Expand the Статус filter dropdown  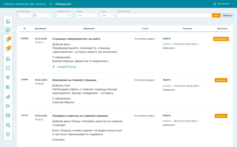click(107, 15)
